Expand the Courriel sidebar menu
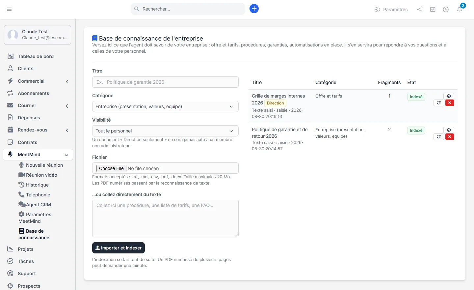 [38, 105]
